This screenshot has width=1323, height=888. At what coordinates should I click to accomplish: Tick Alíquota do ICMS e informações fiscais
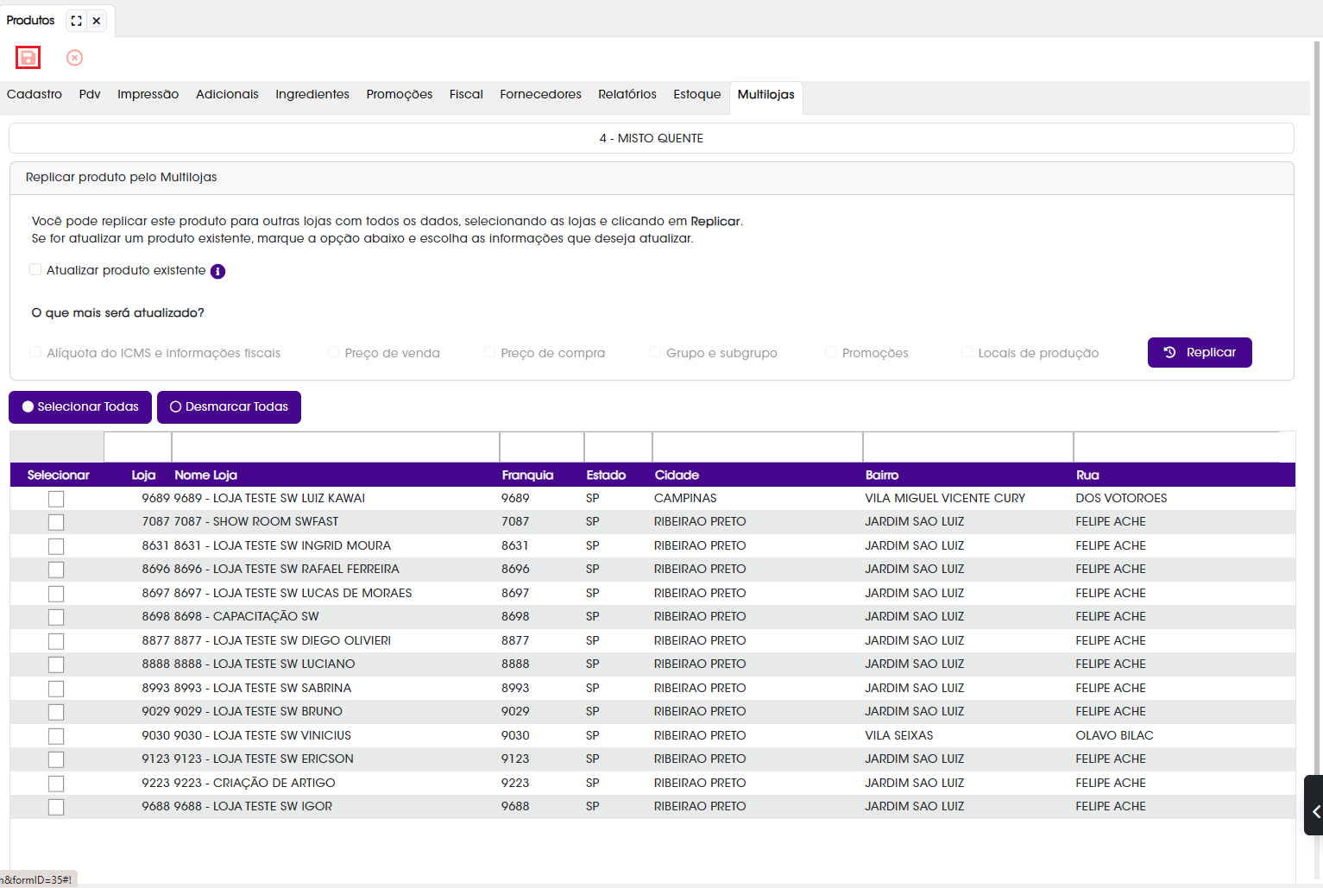coord(35,352)
